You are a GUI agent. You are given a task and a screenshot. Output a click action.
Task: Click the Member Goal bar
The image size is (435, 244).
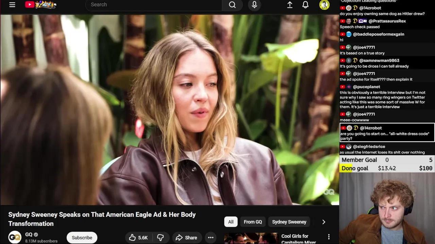coord(387,160)
